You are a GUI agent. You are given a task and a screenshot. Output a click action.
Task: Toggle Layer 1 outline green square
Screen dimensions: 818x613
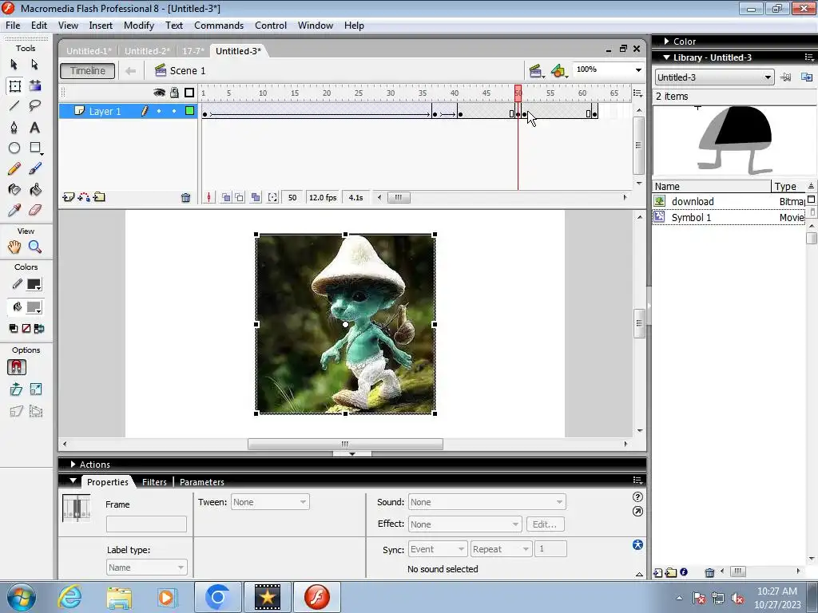(x=190, y=110)
